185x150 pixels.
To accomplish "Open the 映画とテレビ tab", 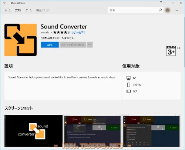I will (x=43, y=10).
